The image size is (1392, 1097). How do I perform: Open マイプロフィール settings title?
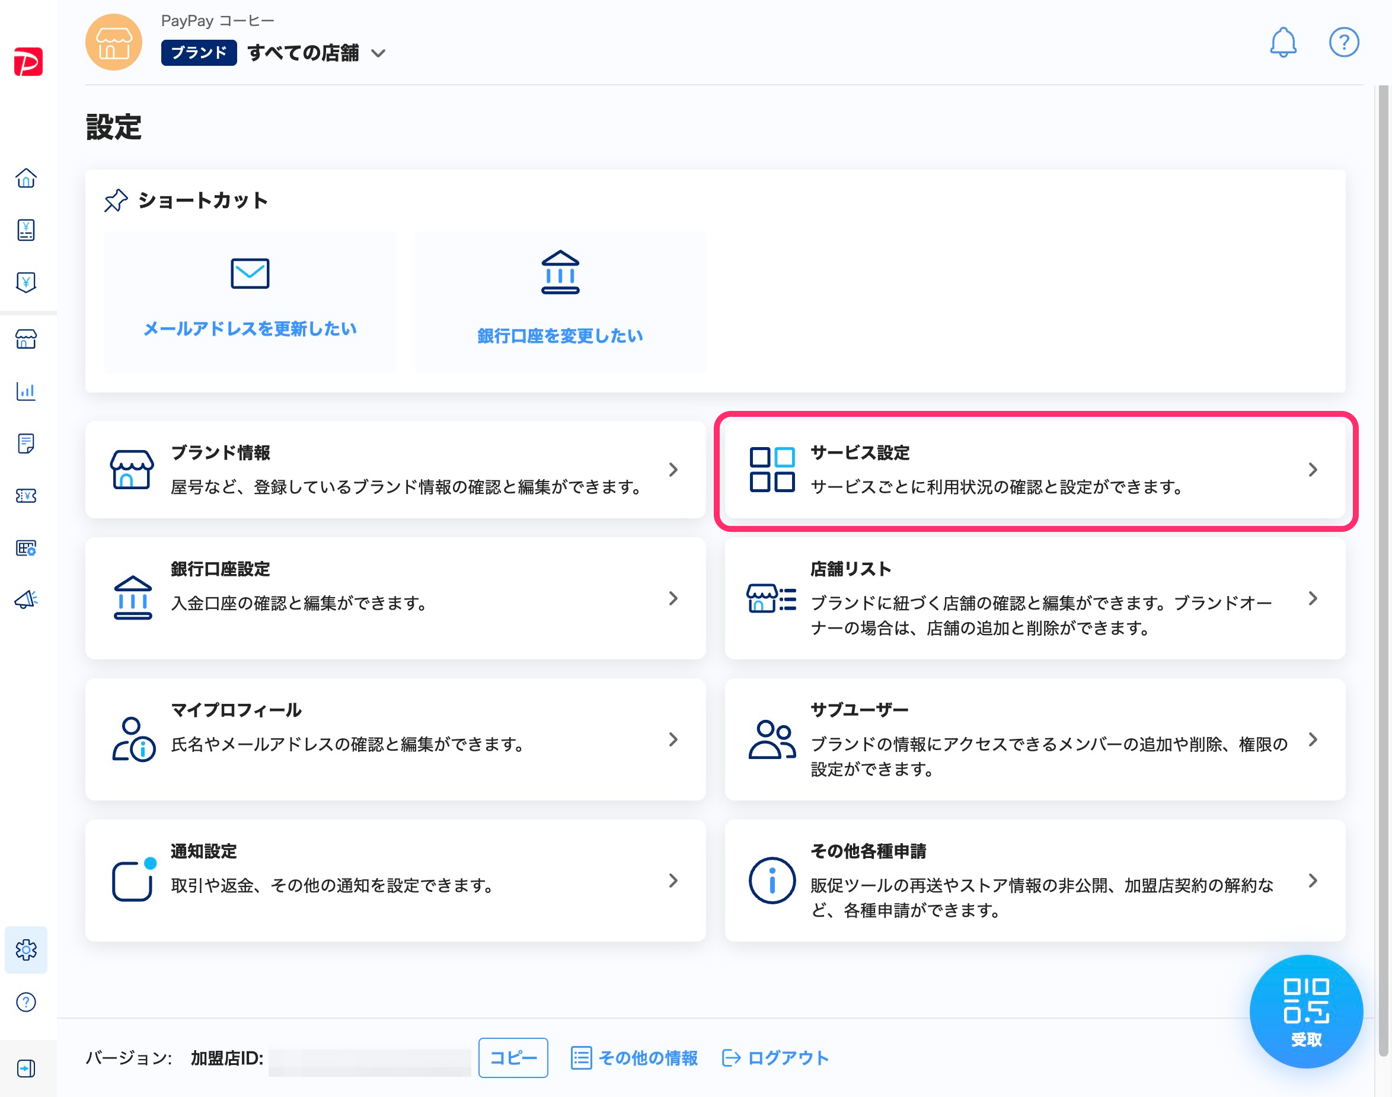(237, 710)
